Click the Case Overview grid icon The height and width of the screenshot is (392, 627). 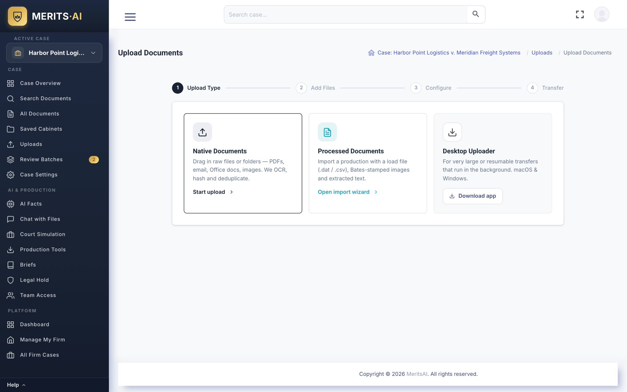tap(10, 83)
